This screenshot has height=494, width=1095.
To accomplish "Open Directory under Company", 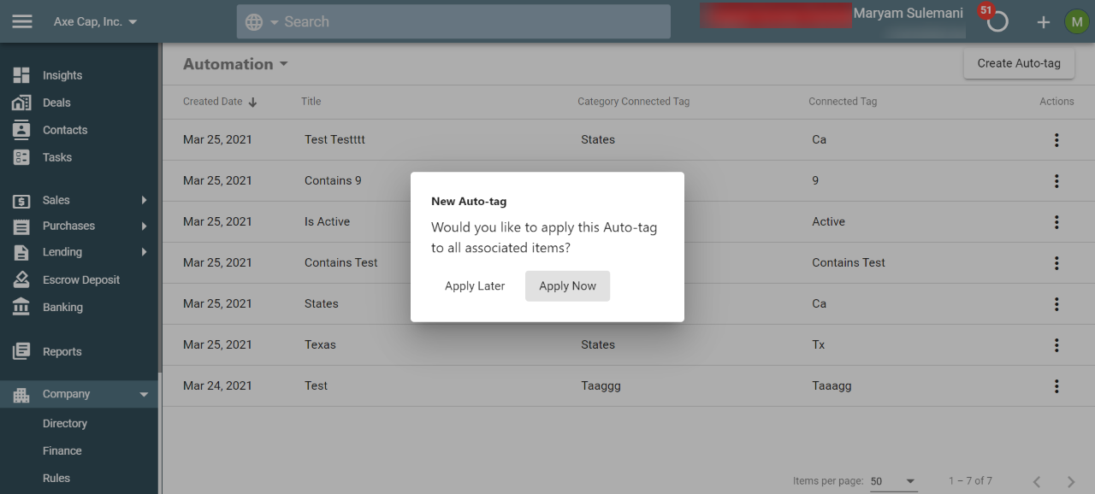I will pos(65,423).
